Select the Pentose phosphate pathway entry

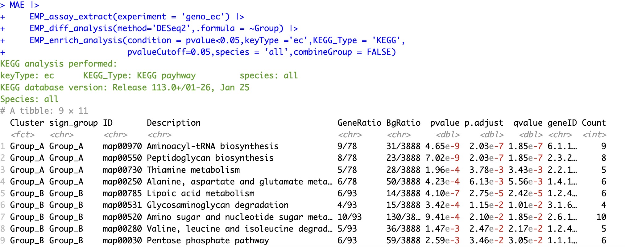click(x=208, y=241)
